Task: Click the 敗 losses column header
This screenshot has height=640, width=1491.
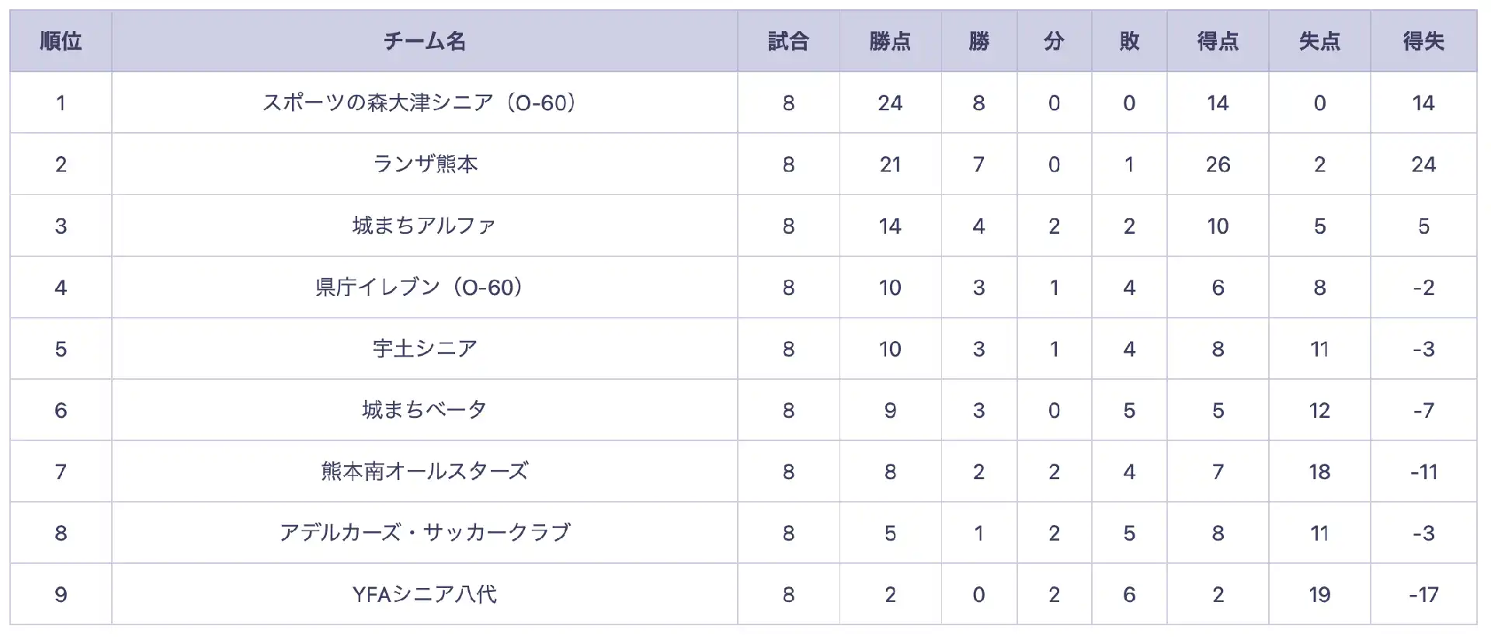Action: click(x=1129, y=41)
